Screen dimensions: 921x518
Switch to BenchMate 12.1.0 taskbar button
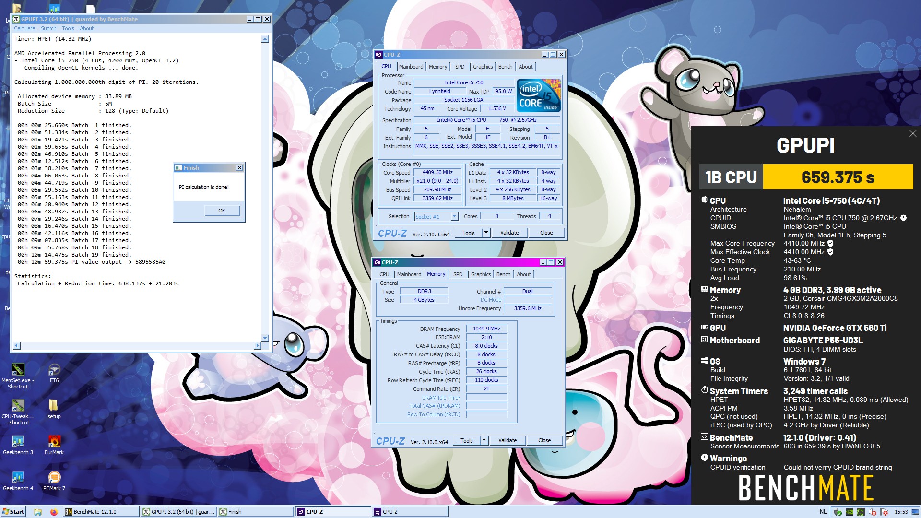(x=101, y=512)
